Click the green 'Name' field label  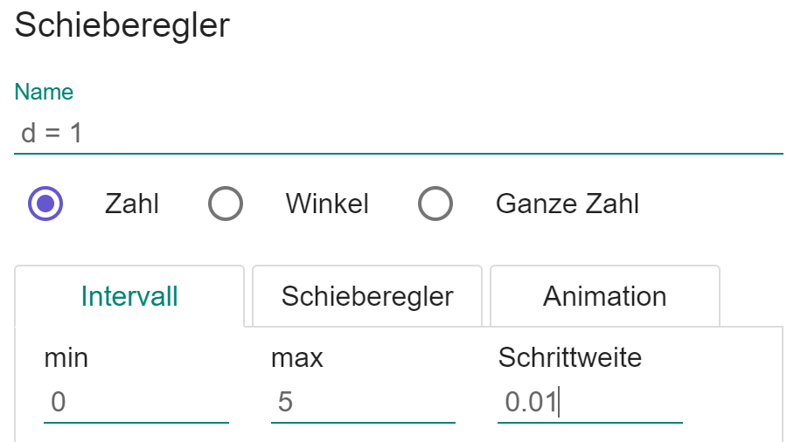(x=44, y=92)
